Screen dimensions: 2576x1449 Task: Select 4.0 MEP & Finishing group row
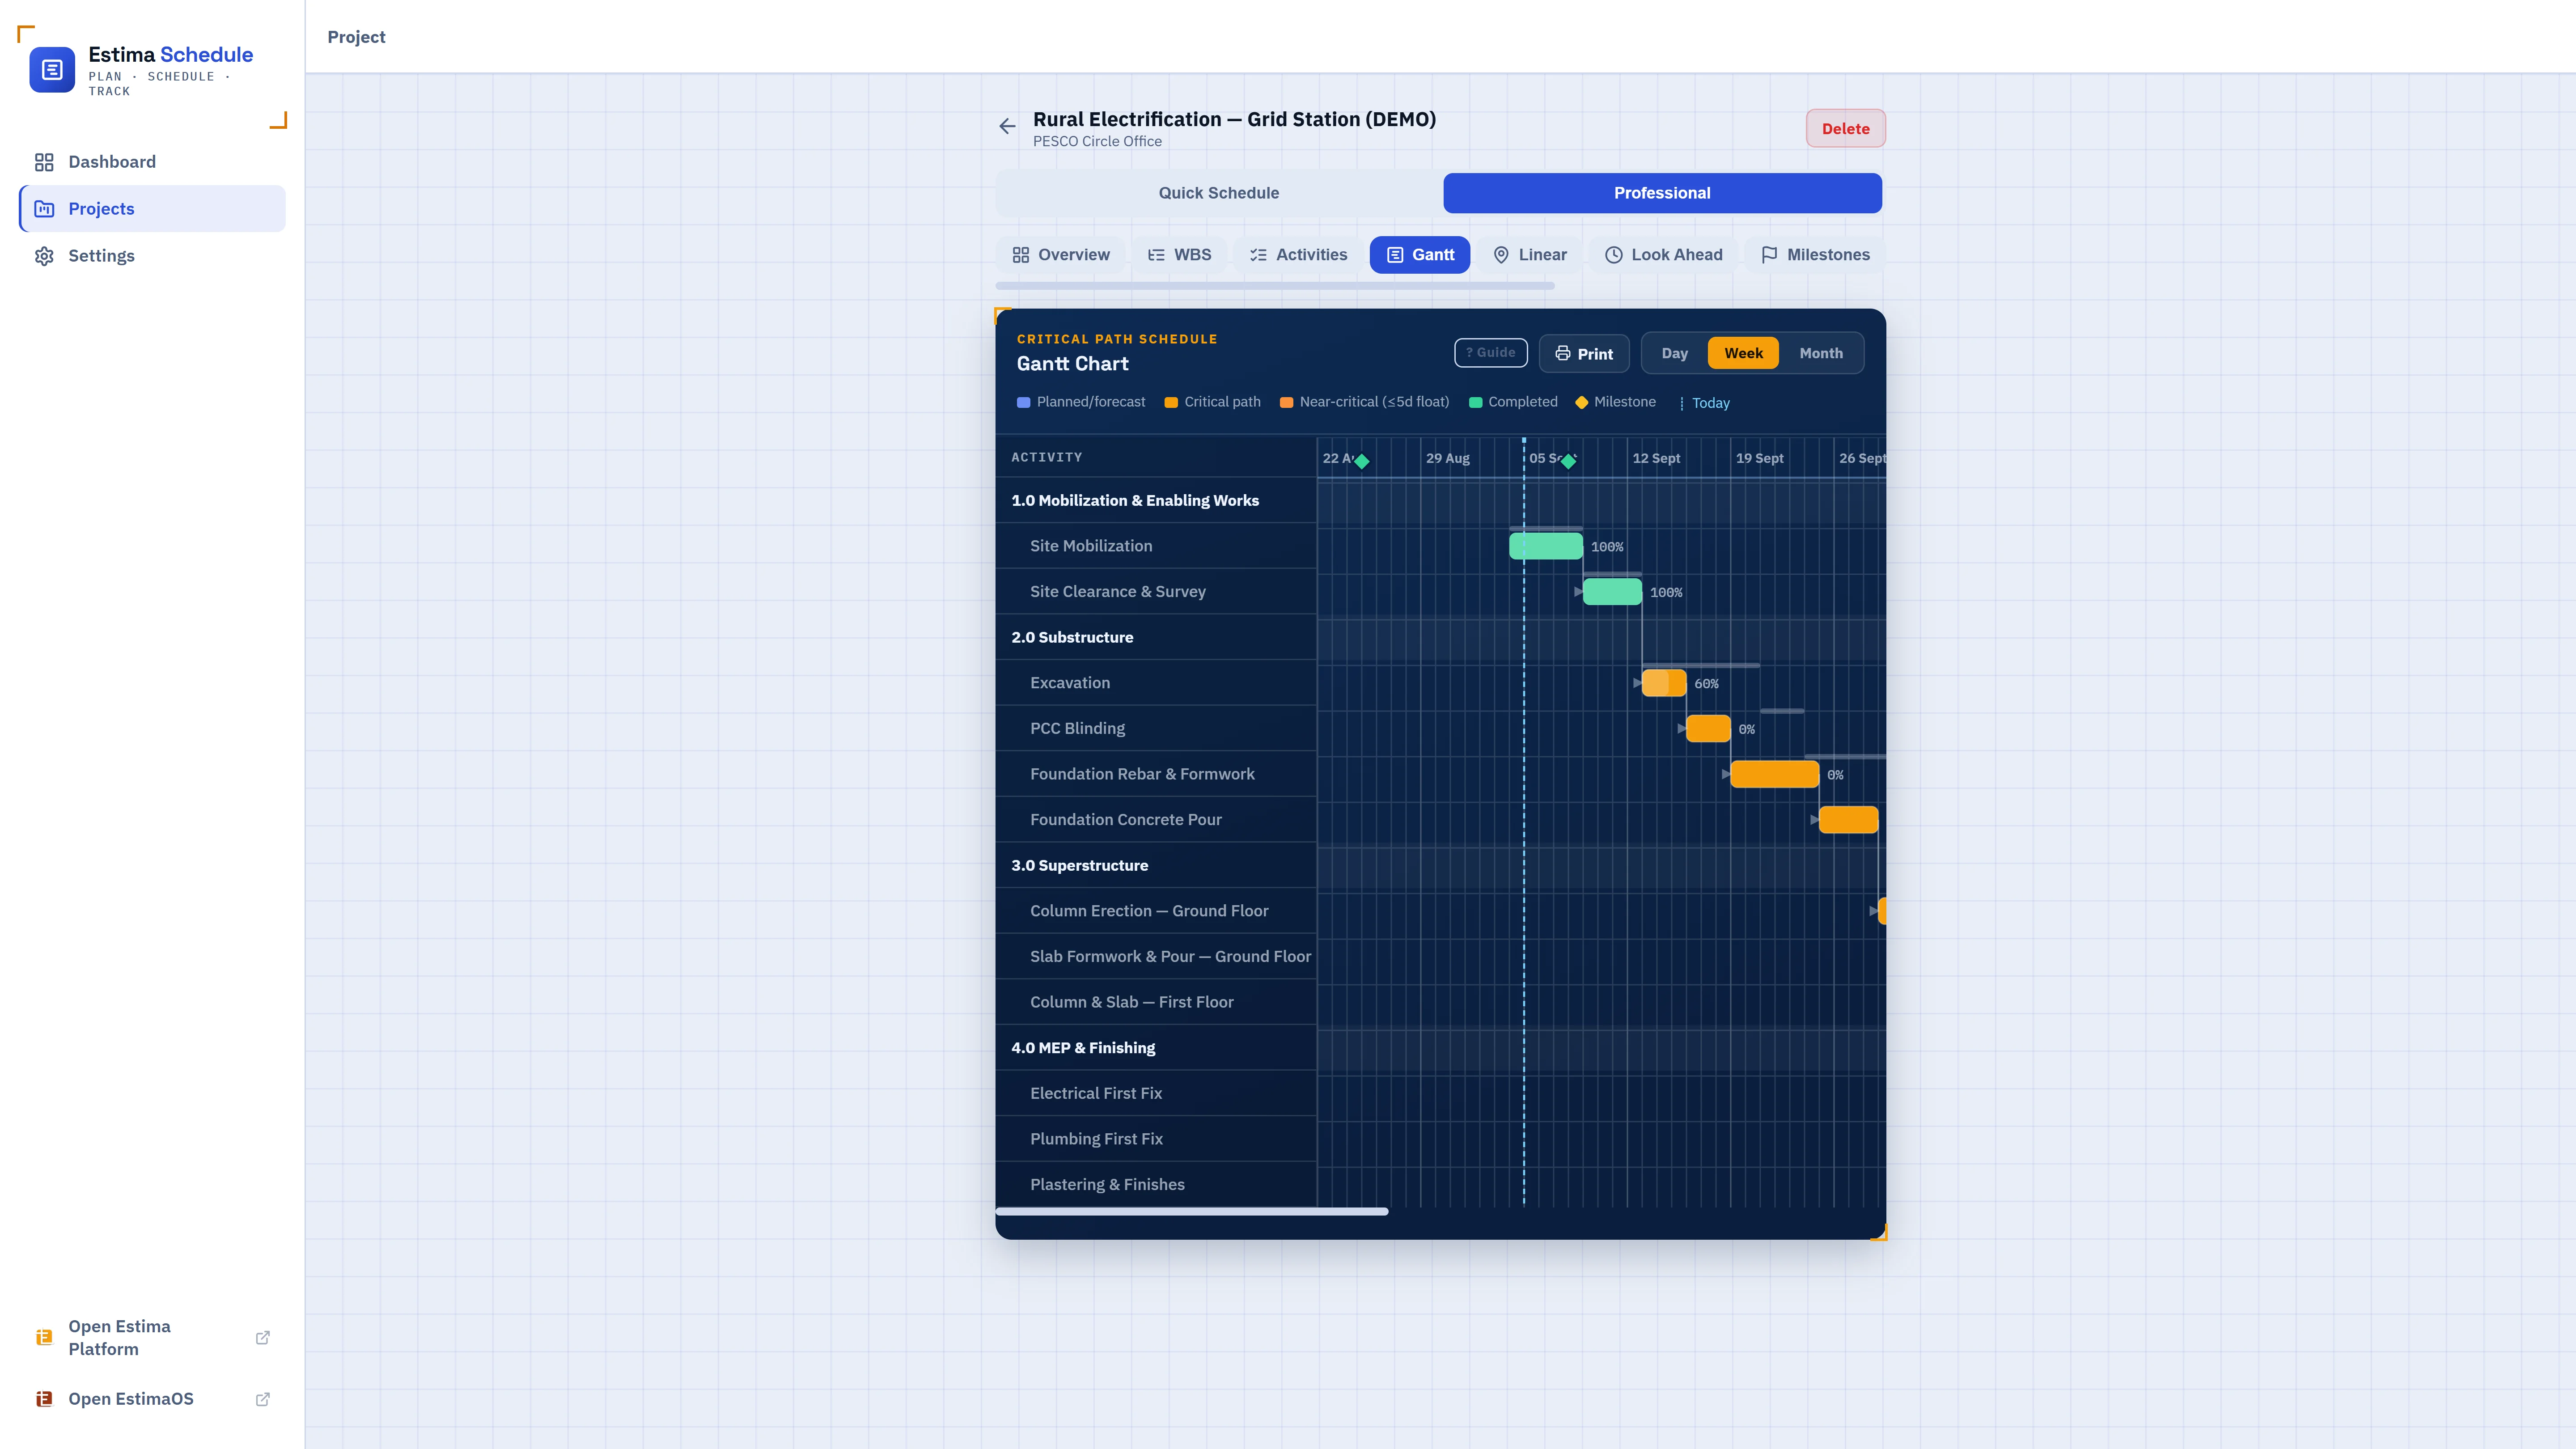coord(1156,1047)
